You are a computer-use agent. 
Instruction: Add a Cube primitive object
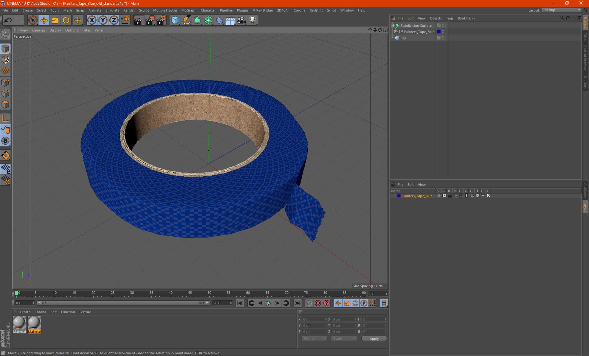click(x=175, y=20)
